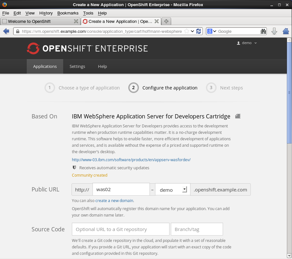Click the Firefox icon in title bar

coord(5,5)
